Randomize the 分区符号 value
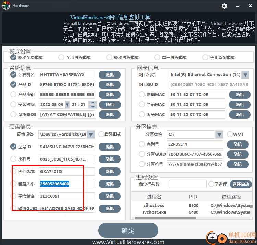The height and width of the screenshot is (245, 257). pos(238,164)
